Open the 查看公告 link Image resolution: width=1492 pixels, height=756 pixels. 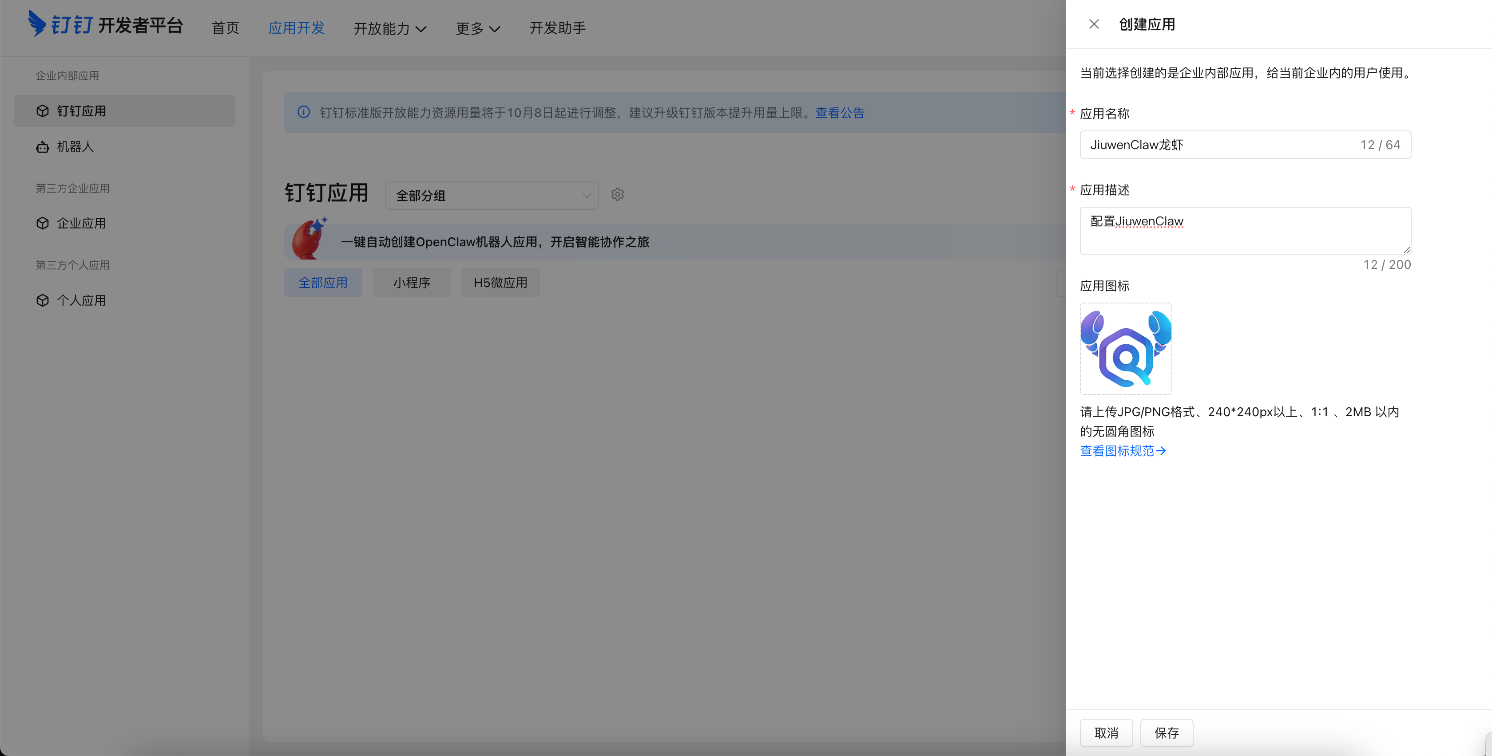pos(840,112)
